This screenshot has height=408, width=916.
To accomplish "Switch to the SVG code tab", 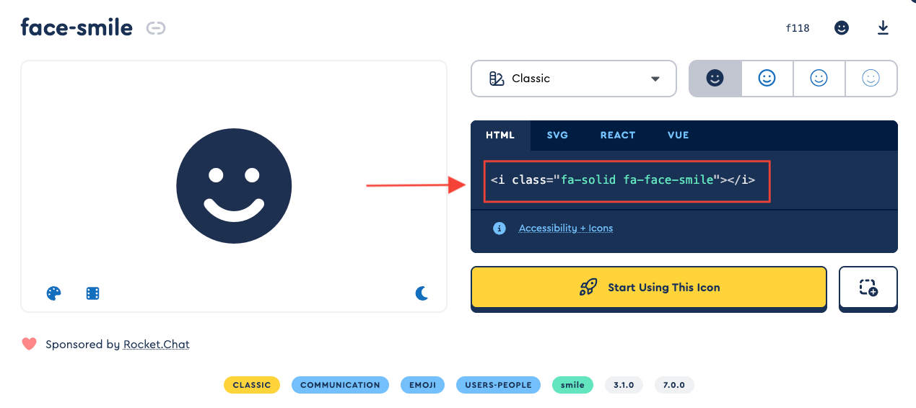I will click(557, 135).
